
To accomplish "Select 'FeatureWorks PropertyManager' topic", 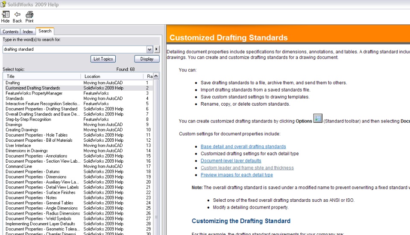I will click(x=79, y=93).
